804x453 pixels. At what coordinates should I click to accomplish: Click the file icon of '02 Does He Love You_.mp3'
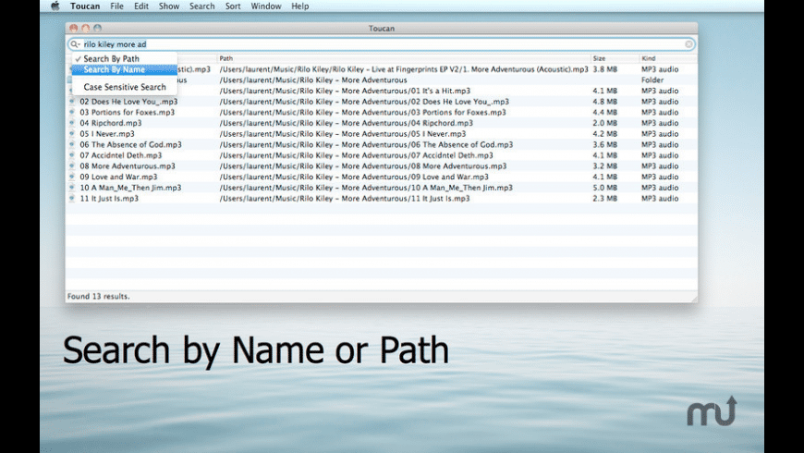click(x=72, y=102)
